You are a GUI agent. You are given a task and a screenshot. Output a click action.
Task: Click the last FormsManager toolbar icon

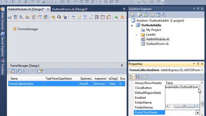41,71
